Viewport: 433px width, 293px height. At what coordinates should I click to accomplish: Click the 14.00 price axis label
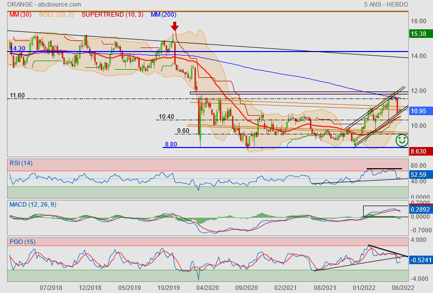(x=419, y=56)
